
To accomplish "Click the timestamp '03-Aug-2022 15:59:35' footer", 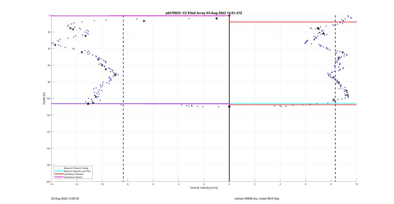I will tap(65, 198).
